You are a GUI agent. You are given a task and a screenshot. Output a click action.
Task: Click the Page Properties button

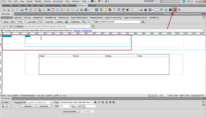pyautogui.click(x=71, y=111)
